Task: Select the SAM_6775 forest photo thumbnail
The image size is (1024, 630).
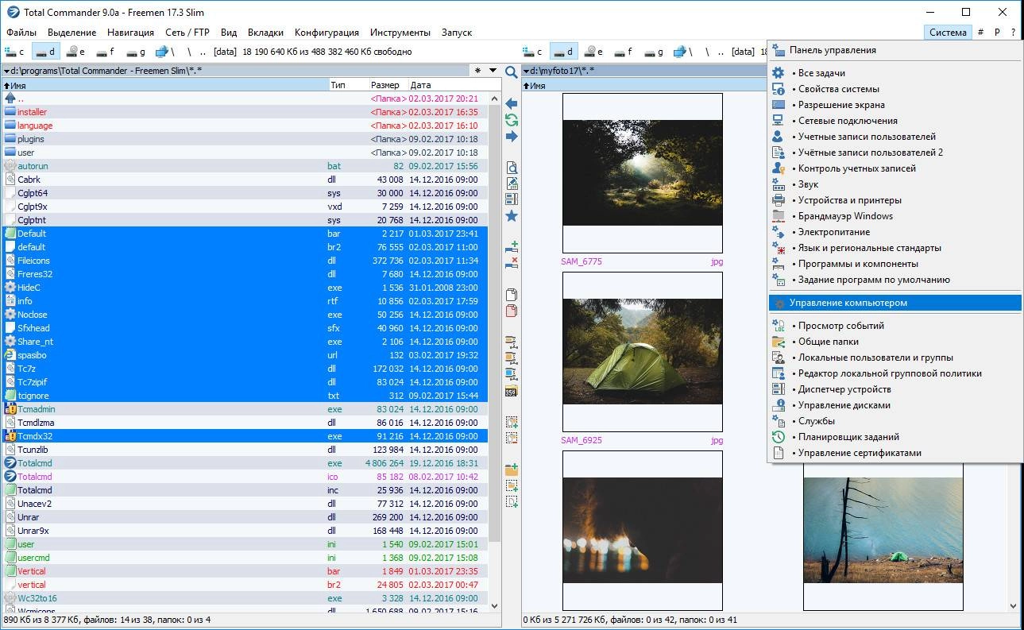Action: point(642,173)
